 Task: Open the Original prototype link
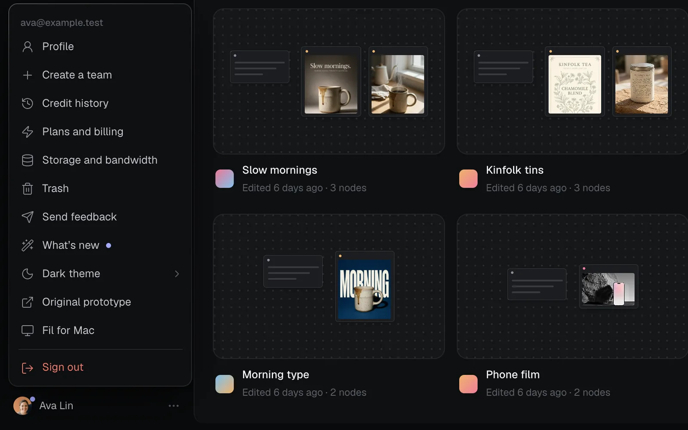point(100,302)
